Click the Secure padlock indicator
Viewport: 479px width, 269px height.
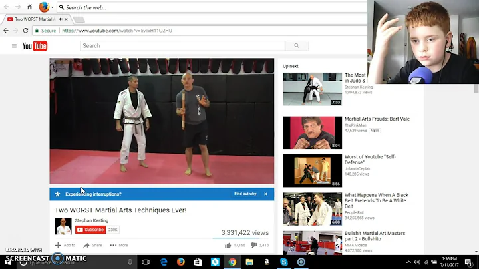[x=45, y=31]
